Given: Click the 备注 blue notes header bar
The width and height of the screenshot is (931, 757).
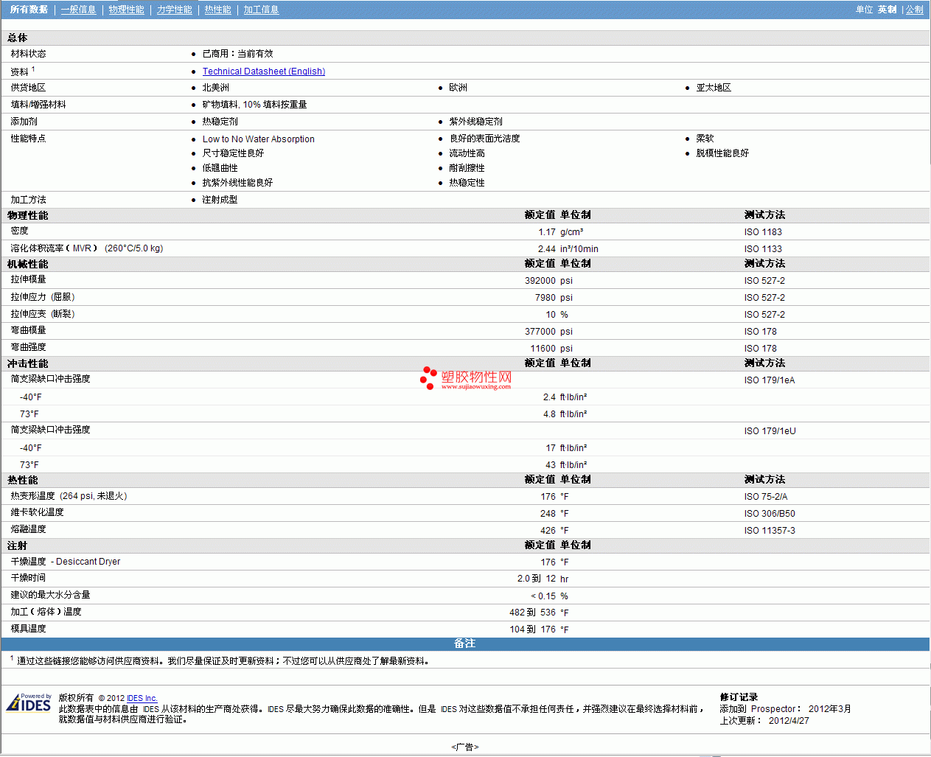Looking at the screenshot, I should click(x=464, y=643).
